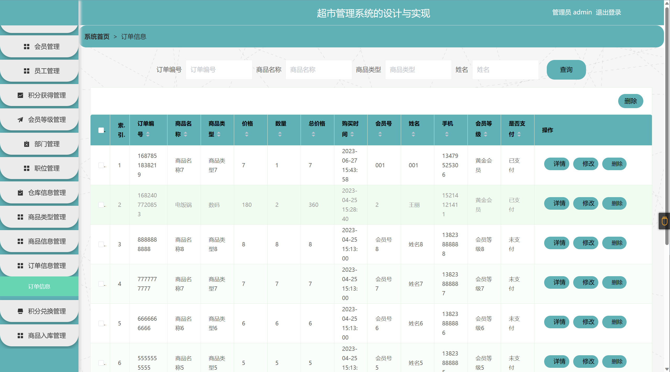
Task: Click the 查询 search button
Action: 566,70
